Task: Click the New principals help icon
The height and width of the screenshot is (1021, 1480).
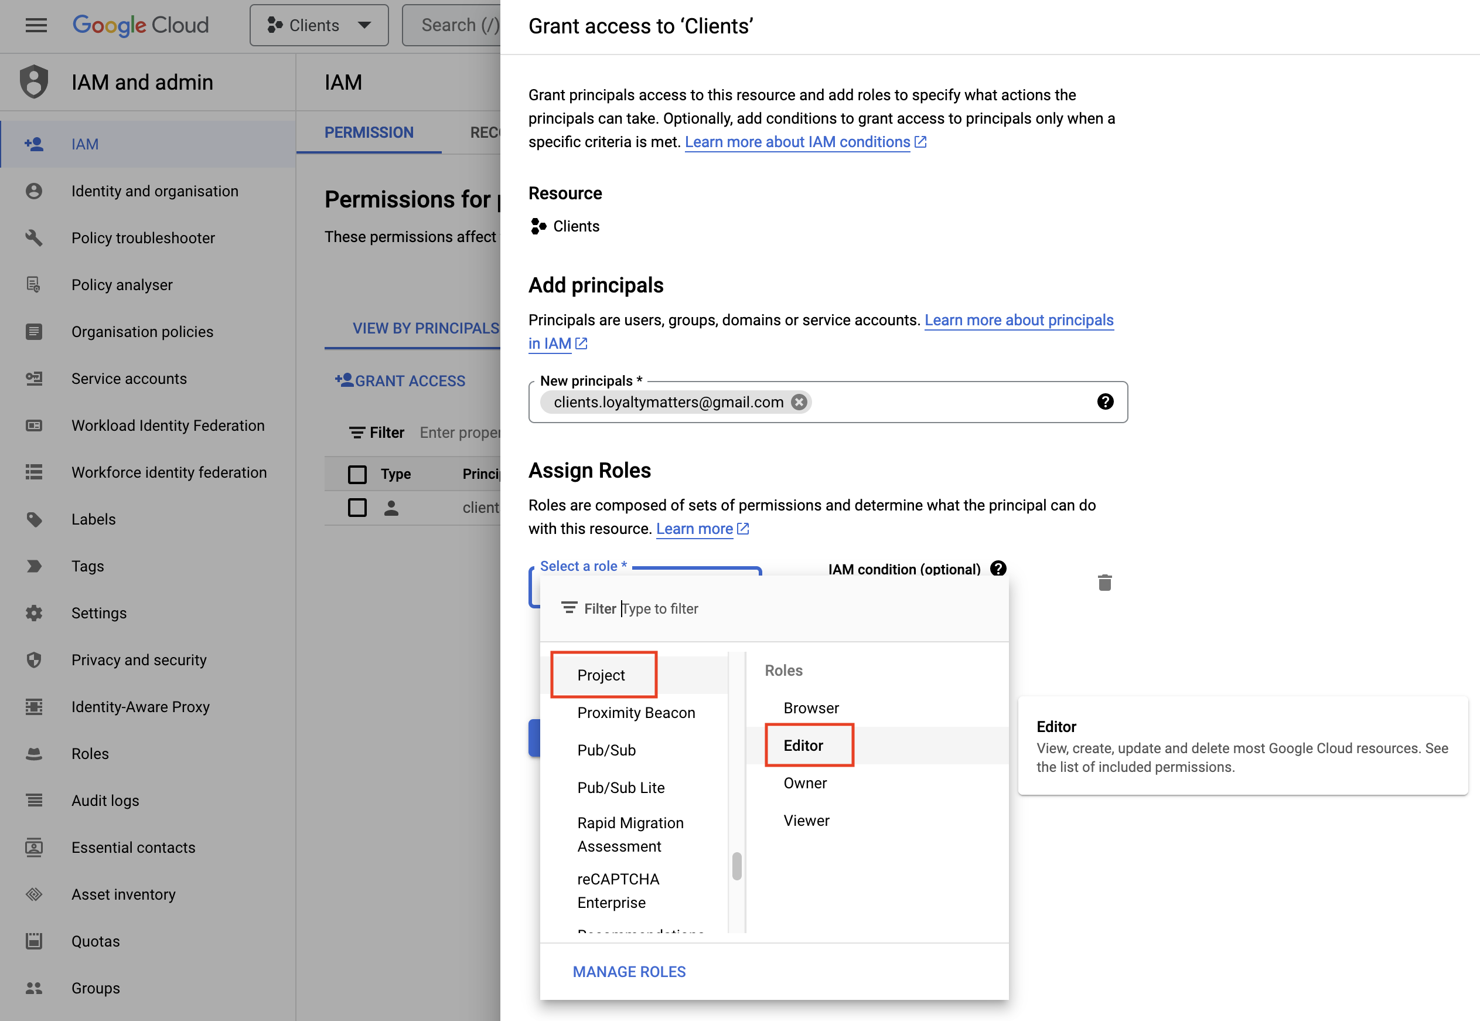Action: pos(1104,401)
